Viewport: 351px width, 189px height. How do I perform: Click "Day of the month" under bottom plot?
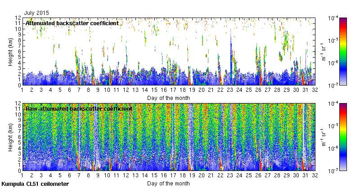pos(168,184)
